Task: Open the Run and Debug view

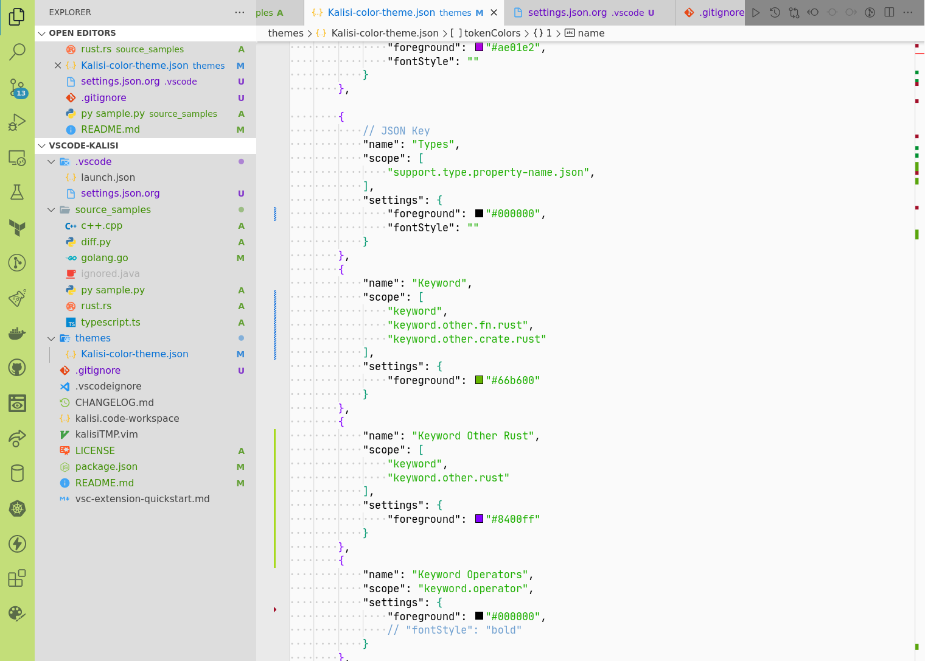Action: [17, 122]
